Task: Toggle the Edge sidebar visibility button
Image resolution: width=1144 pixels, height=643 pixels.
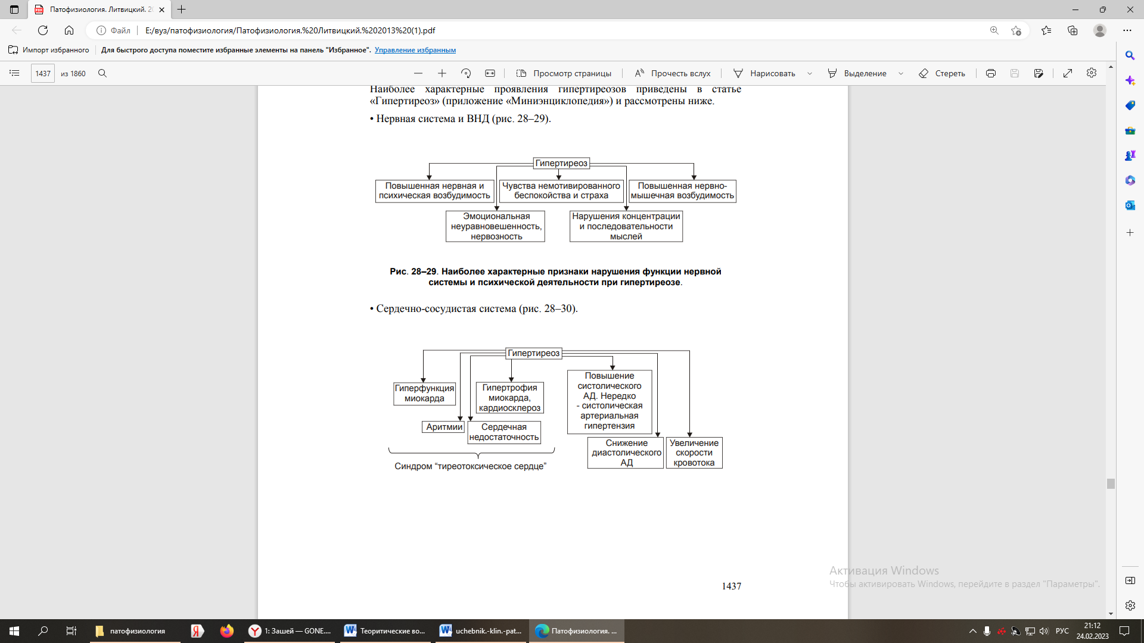Action: (1130, 580)
